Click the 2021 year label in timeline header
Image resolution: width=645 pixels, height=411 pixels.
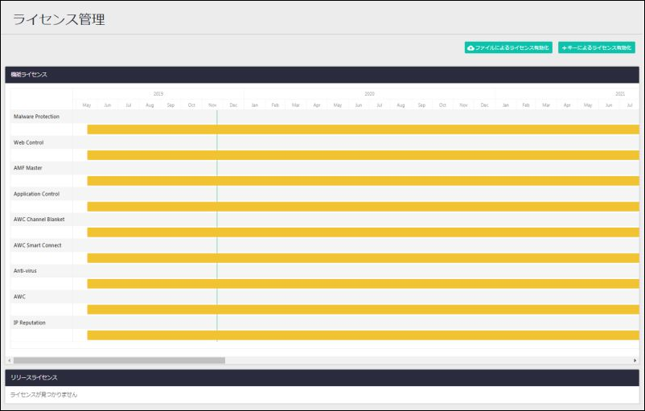tap(620, 94)
